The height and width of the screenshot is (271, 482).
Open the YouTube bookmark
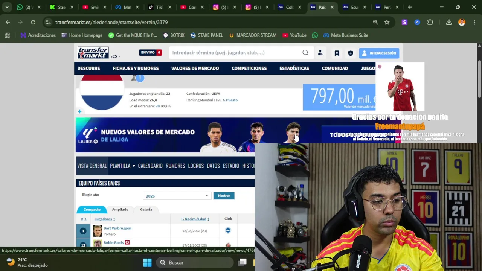click(x=294, y=35)
